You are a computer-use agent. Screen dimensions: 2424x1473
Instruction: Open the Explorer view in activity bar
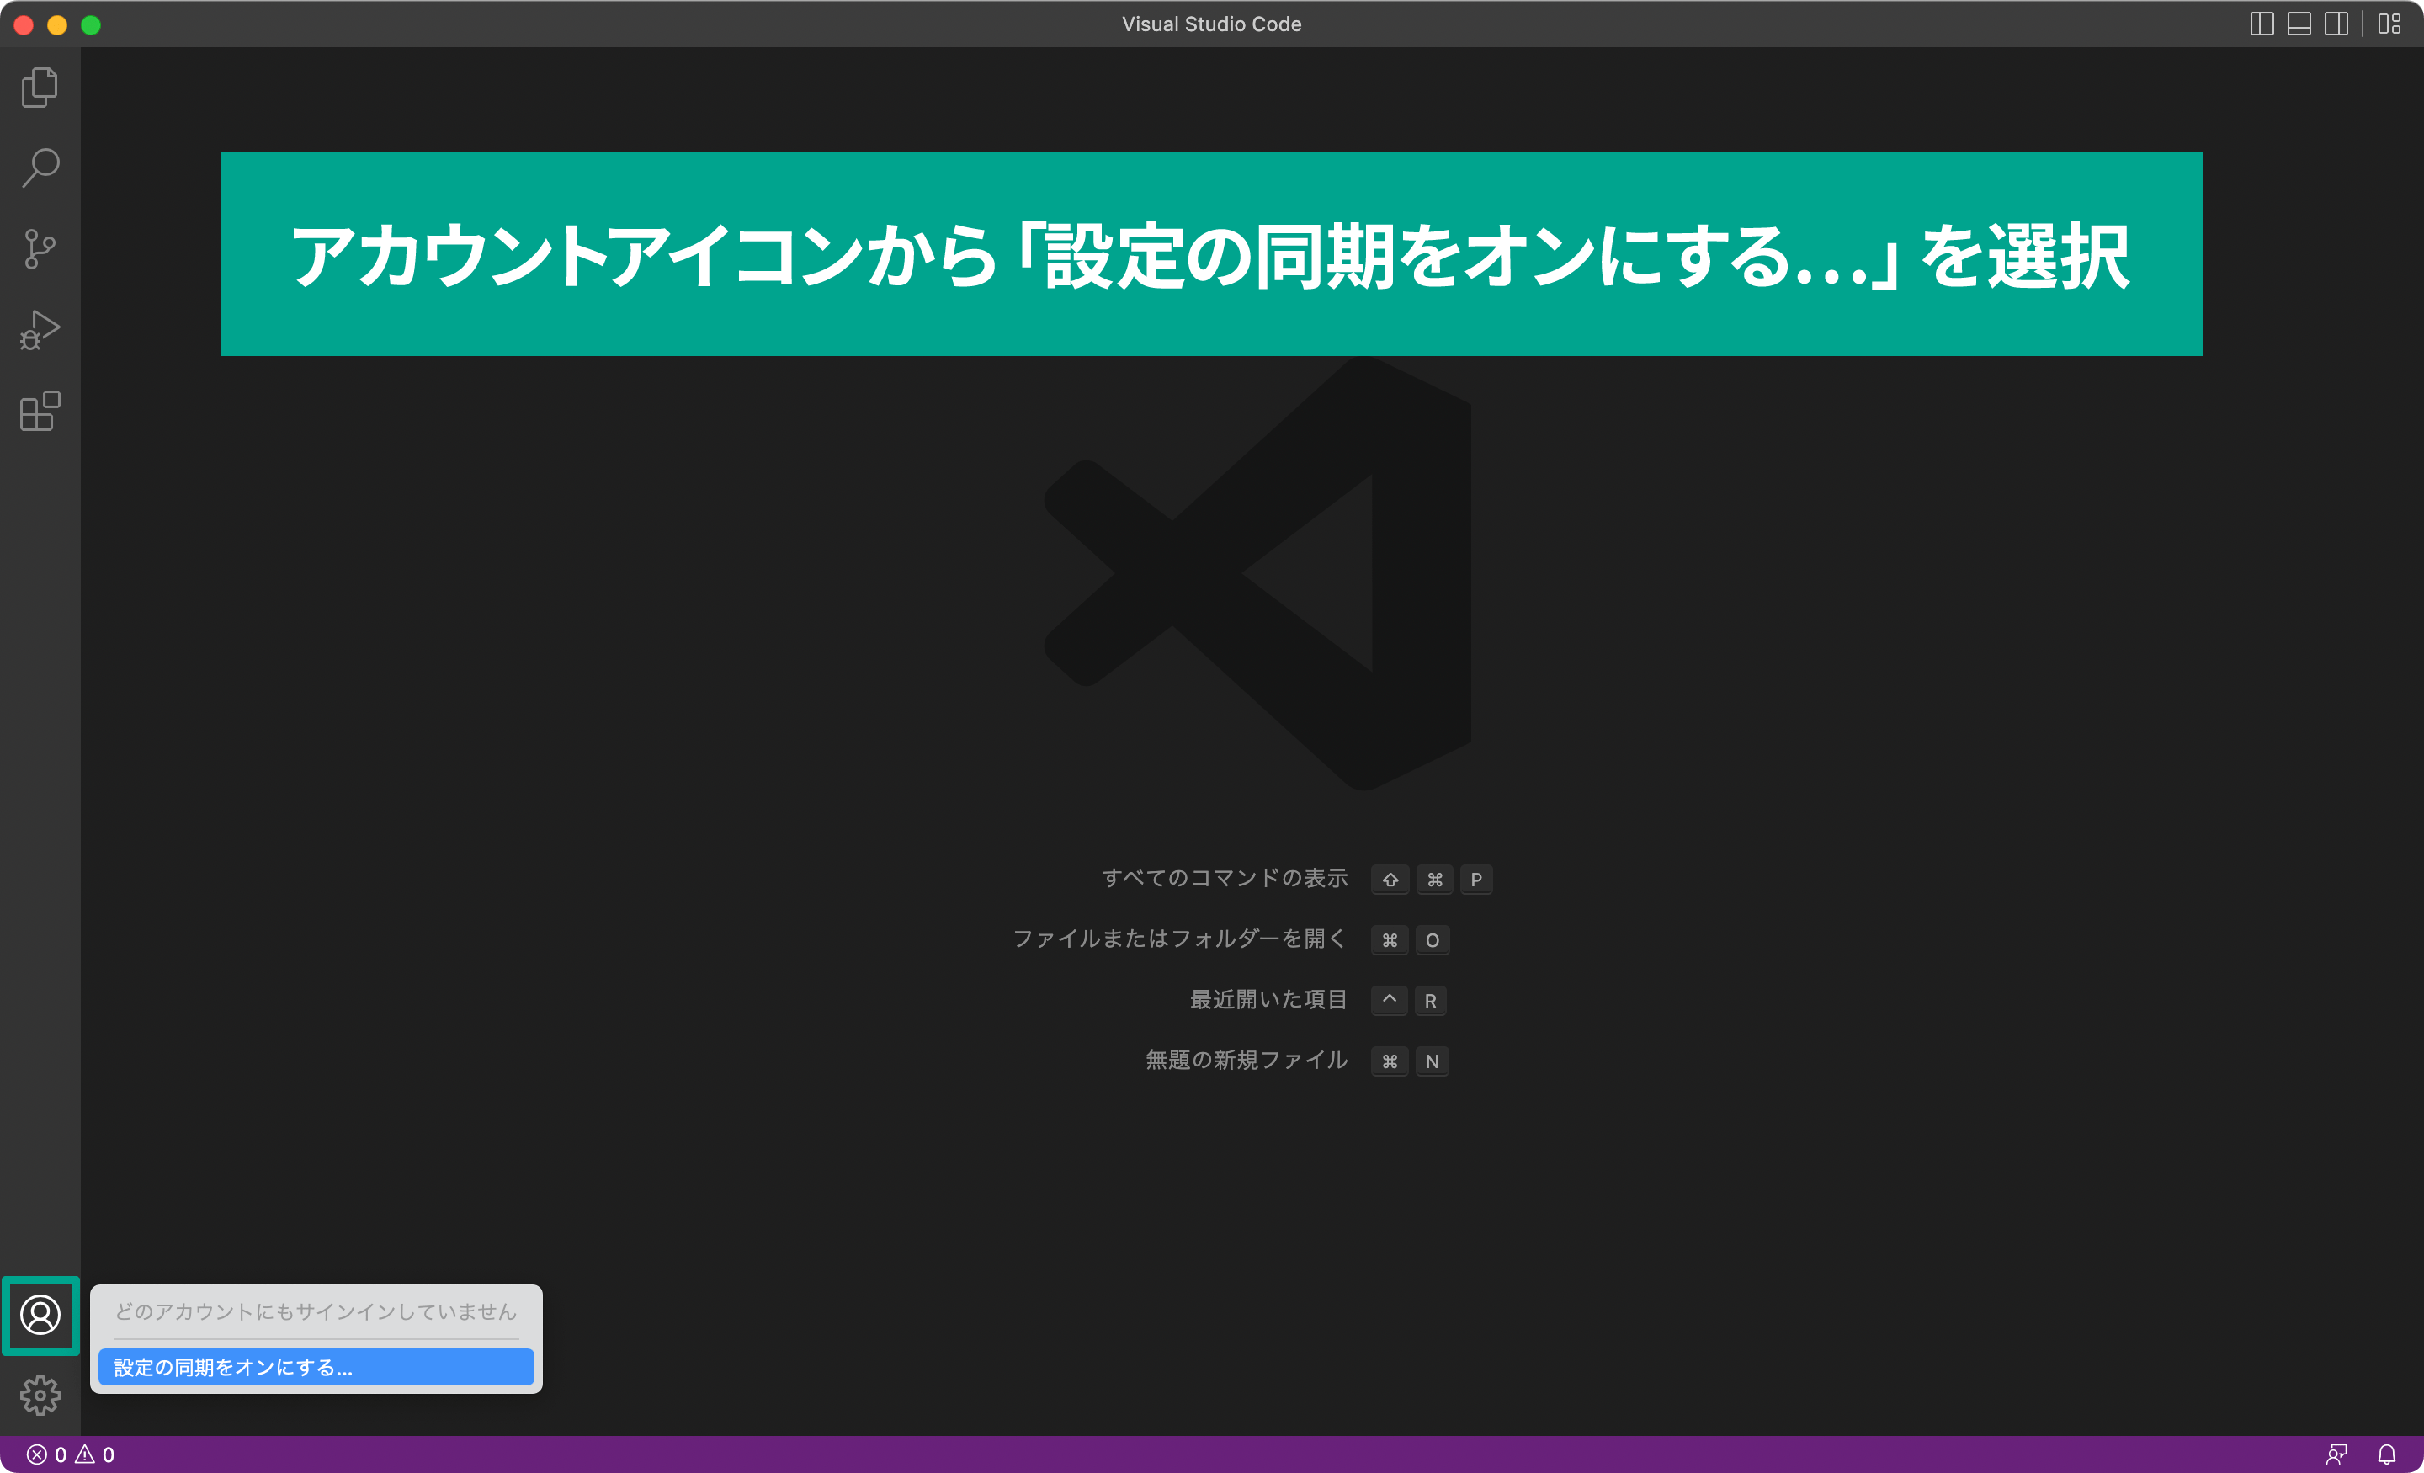(x=40, y=88)
